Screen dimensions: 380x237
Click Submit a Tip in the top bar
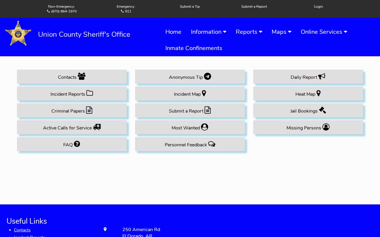[x=190, y=7]
